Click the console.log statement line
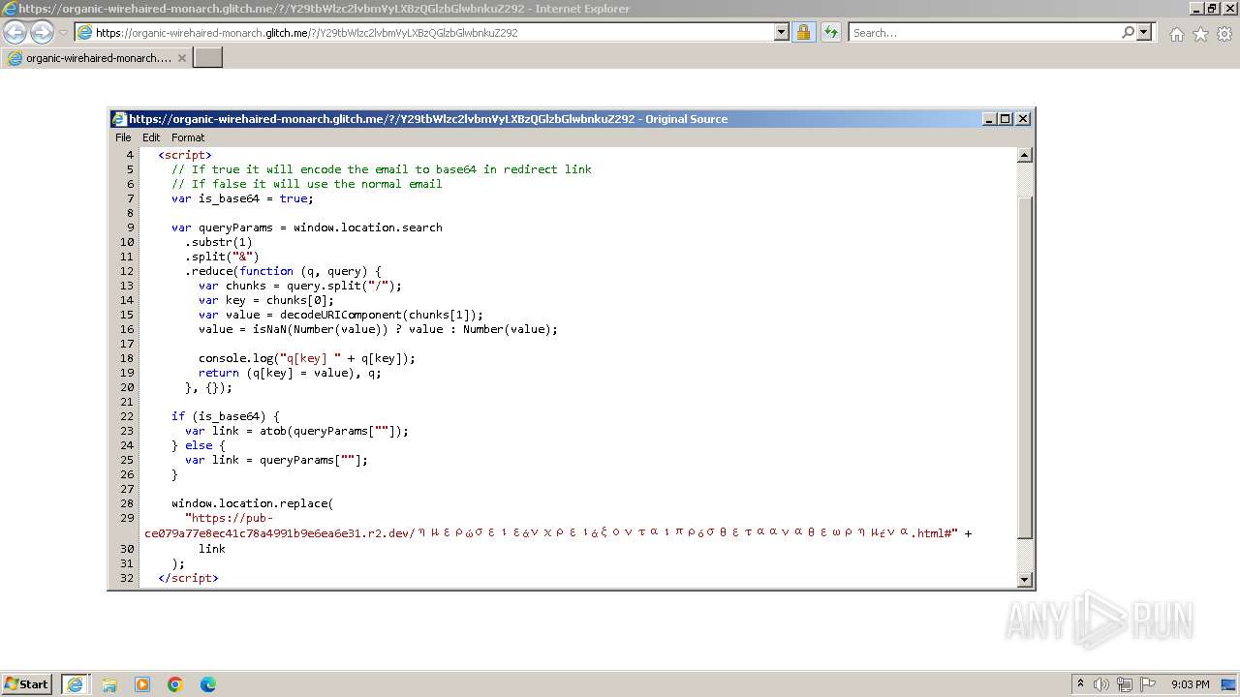 (307, 358)
